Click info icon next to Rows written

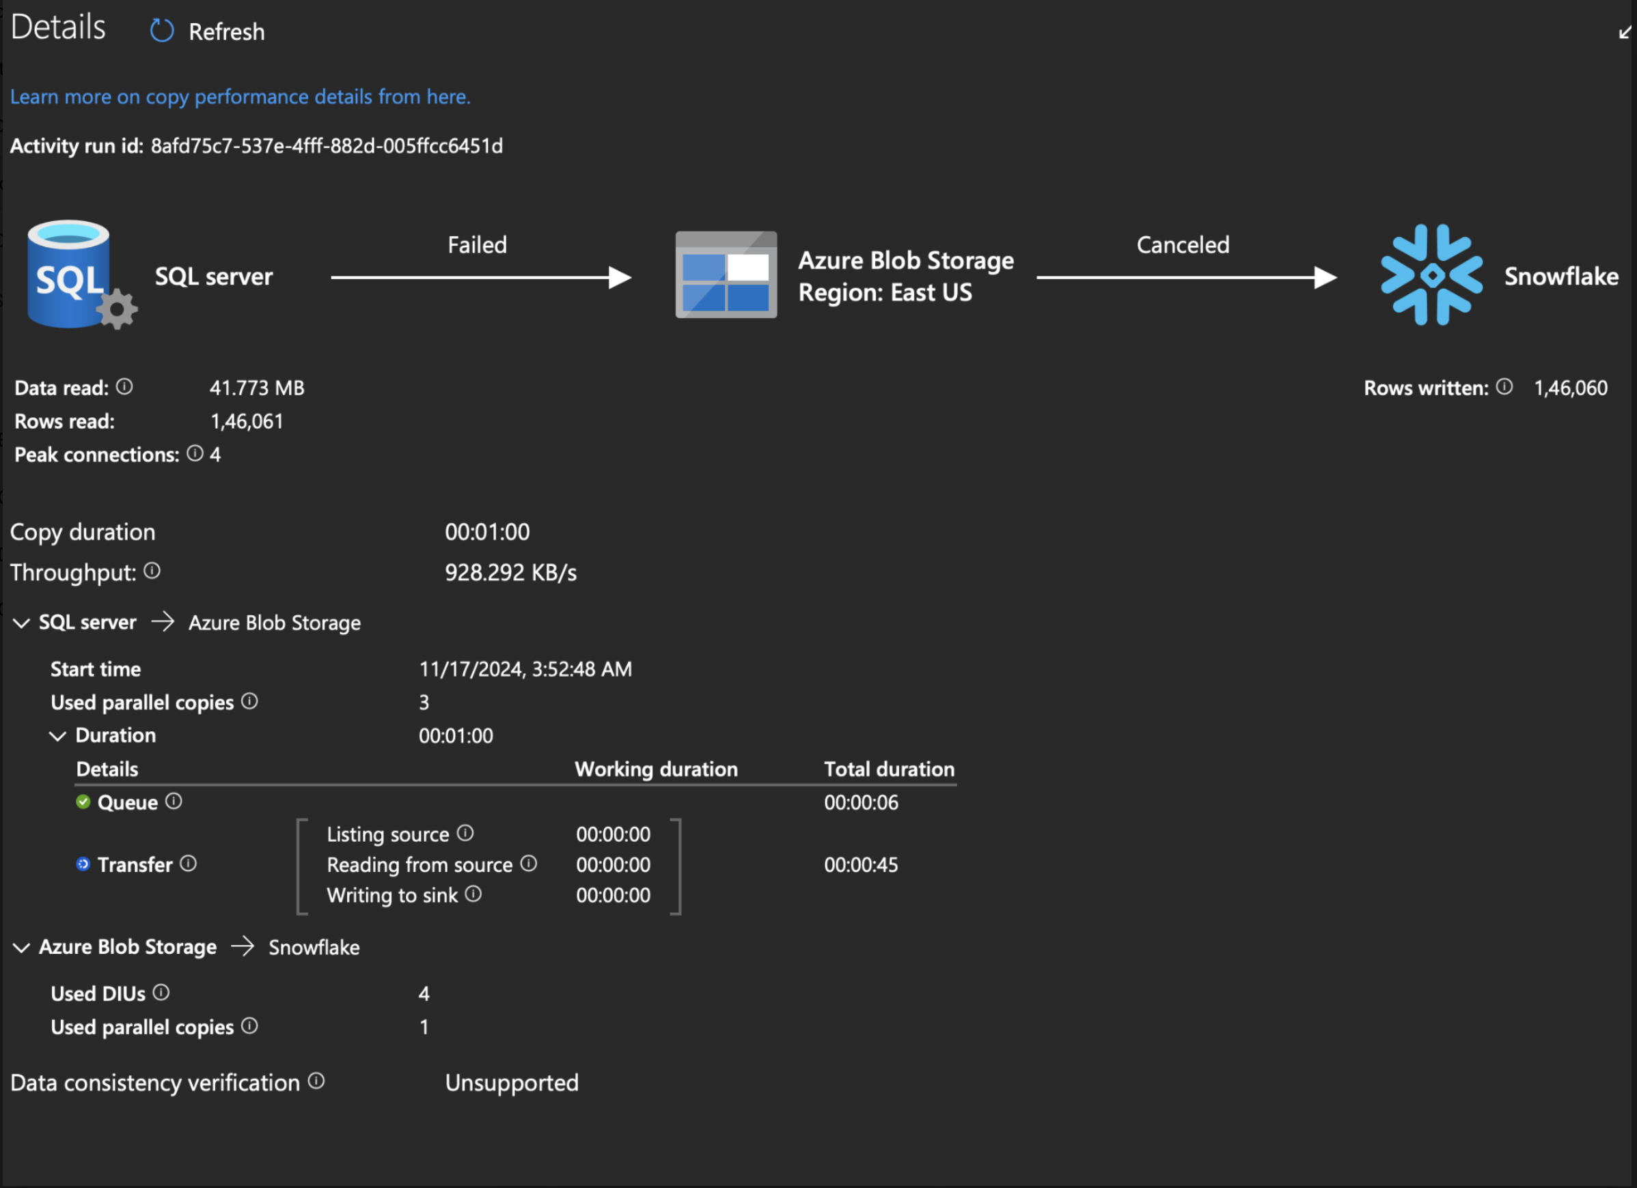[1504, 386]
